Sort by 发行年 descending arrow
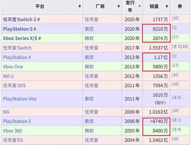This screenshot has height=145, width=191. [140, 6]
